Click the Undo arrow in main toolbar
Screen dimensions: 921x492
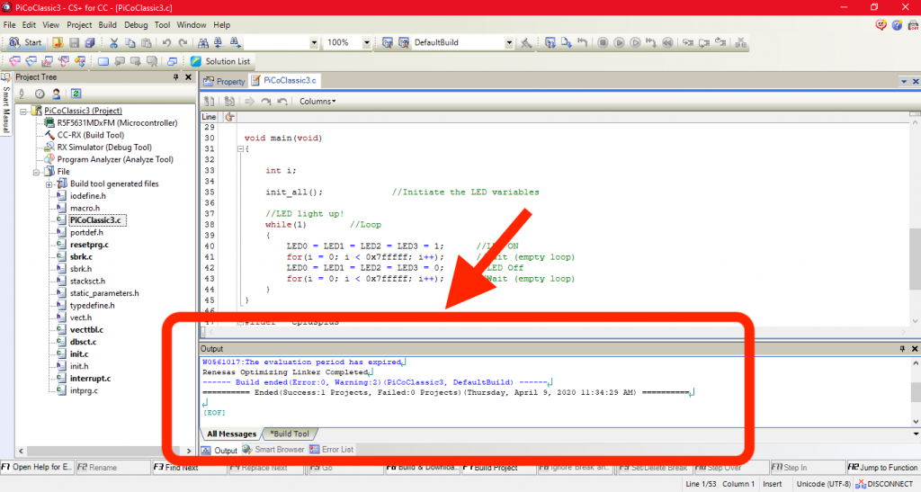point(166,42)
